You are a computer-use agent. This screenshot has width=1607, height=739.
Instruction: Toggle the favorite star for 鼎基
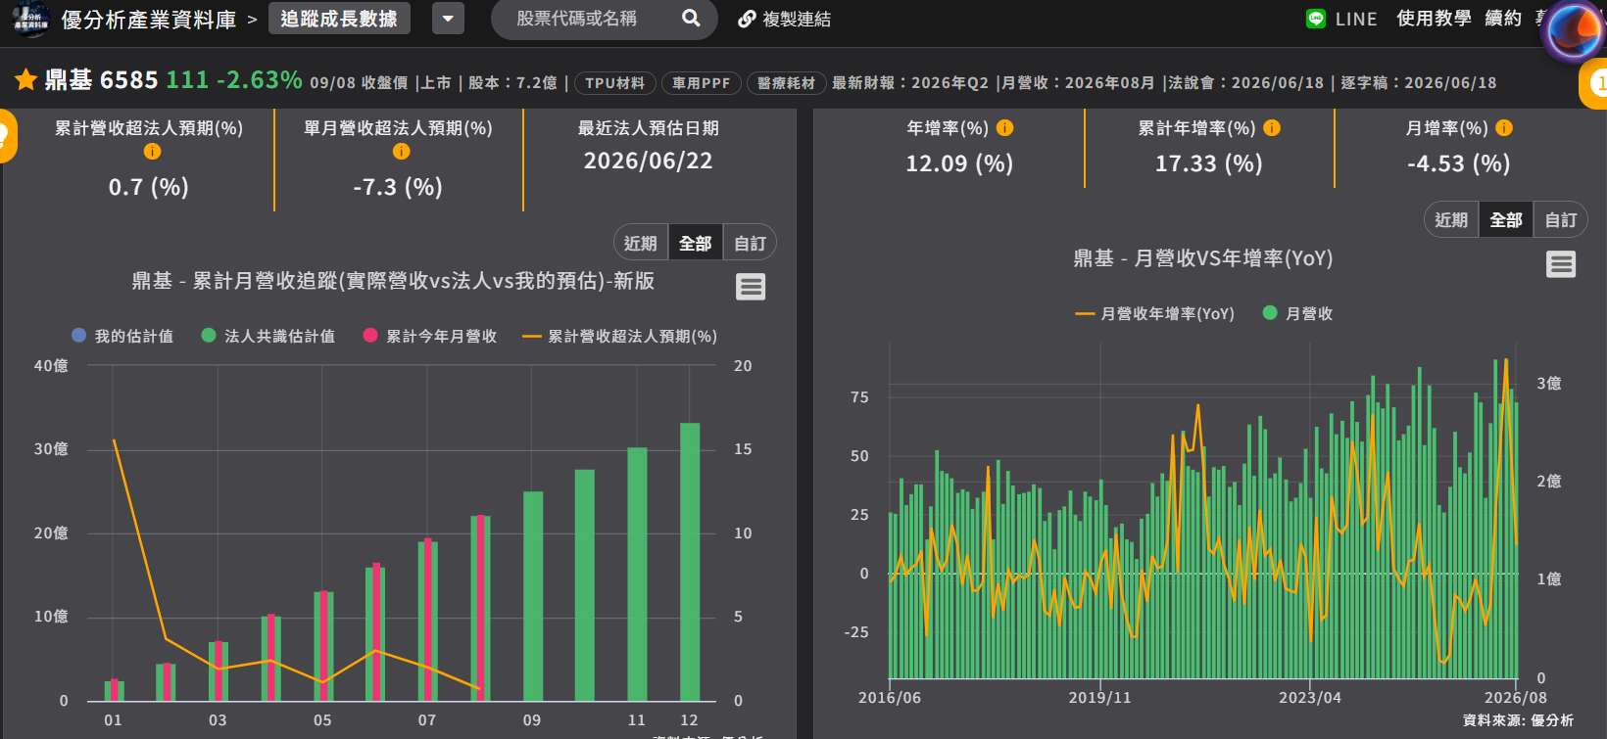pyautogui.click(x=25, y=79)
